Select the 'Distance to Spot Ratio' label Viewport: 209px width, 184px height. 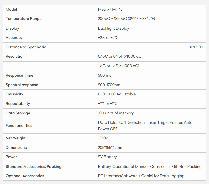(x=26, y=47)
